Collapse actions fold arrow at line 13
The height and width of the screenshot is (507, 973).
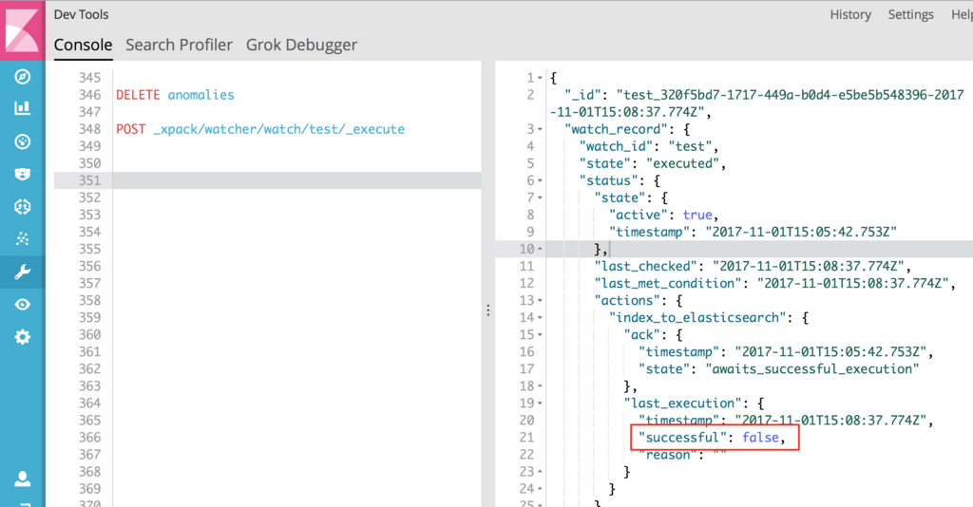point(540,301)
